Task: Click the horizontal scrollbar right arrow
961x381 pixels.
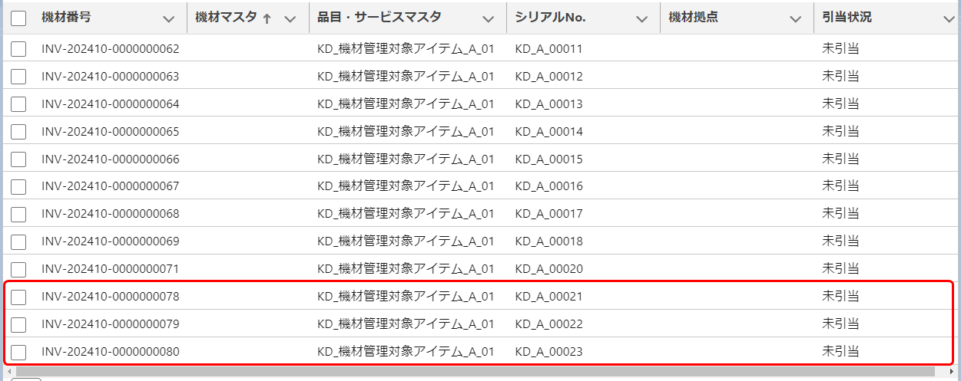Action: [x=952, y=372]
